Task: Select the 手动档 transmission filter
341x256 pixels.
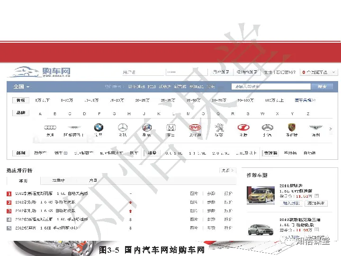Action: pos(290,153)
